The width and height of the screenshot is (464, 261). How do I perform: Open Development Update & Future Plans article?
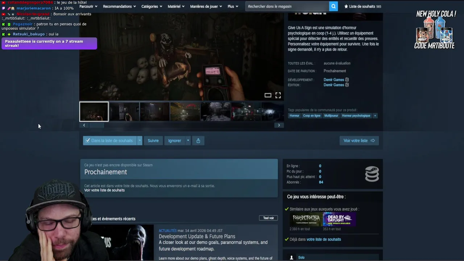[x=197, y=236]
